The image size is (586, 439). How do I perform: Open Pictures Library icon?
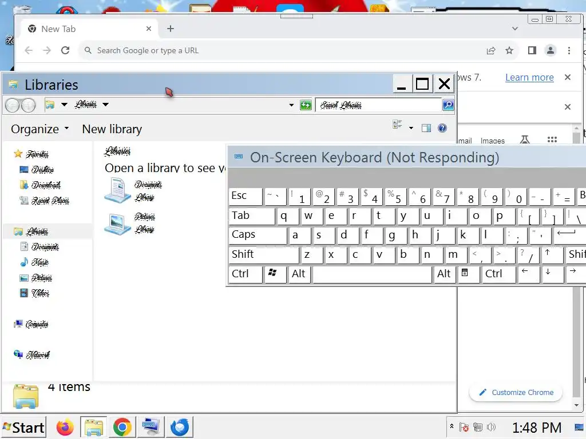click(x=117, y=224)
